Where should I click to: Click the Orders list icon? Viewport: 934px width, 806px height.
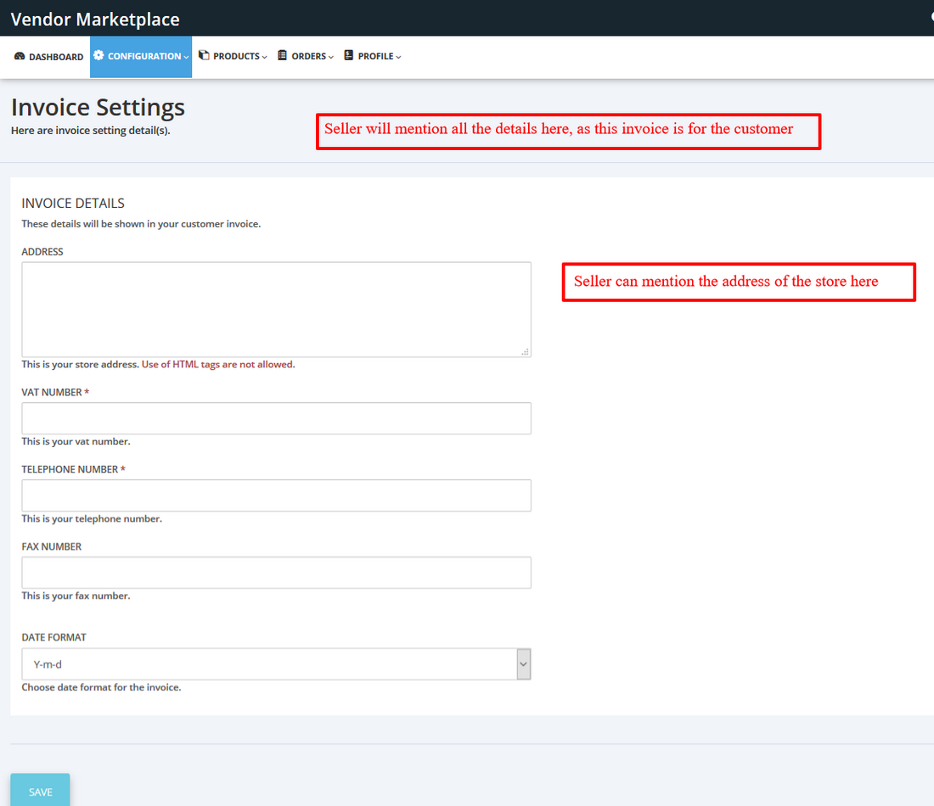pos(283,56)
